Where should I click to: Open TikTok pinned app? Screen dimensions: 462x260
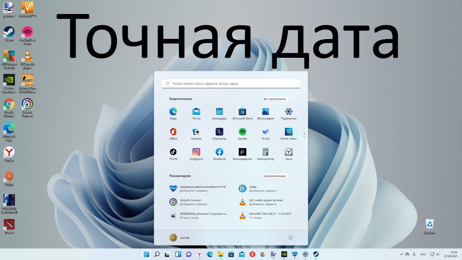[173, 154]
